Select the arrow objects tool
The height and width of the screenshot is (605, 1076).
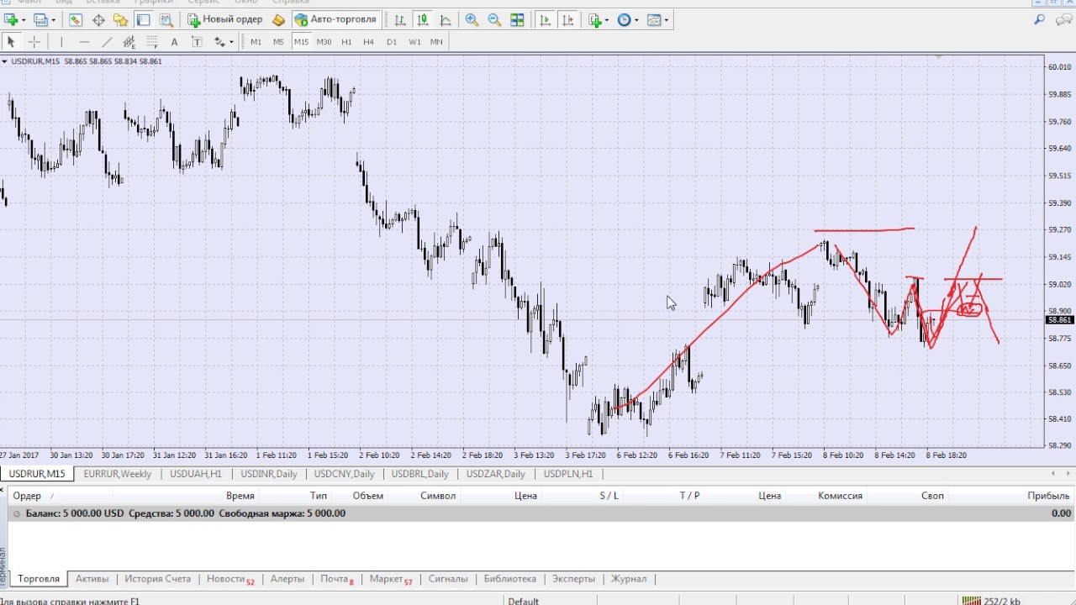tap(219, 41)
